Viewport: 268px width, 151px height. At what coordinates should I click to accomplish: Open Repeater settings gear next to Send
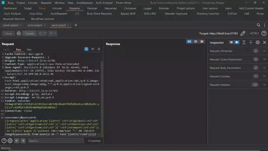(18, 34)
